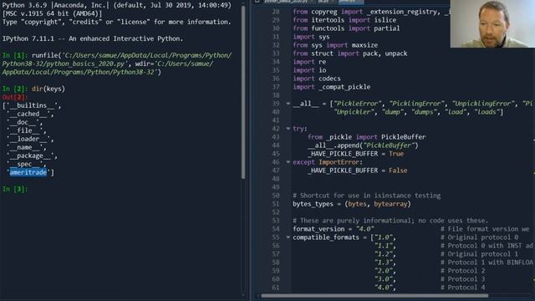The image size is (535, 301).
Task: Click the Out[2] label in the console
Action: (x=14, y=97)
